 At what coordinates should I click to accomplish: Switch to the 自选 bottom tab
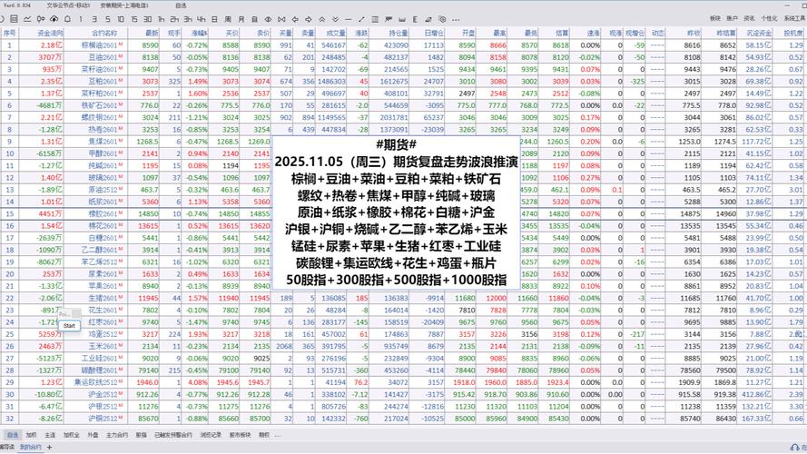13,435
